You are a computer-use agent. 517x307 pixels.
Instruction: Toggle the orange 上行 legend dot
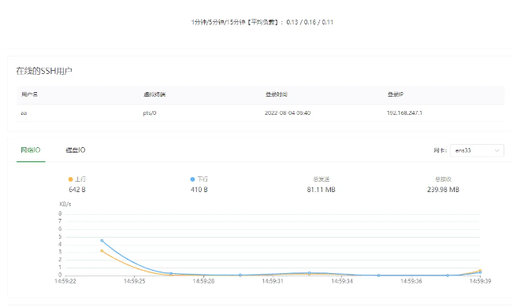click(x=70, y=179)
